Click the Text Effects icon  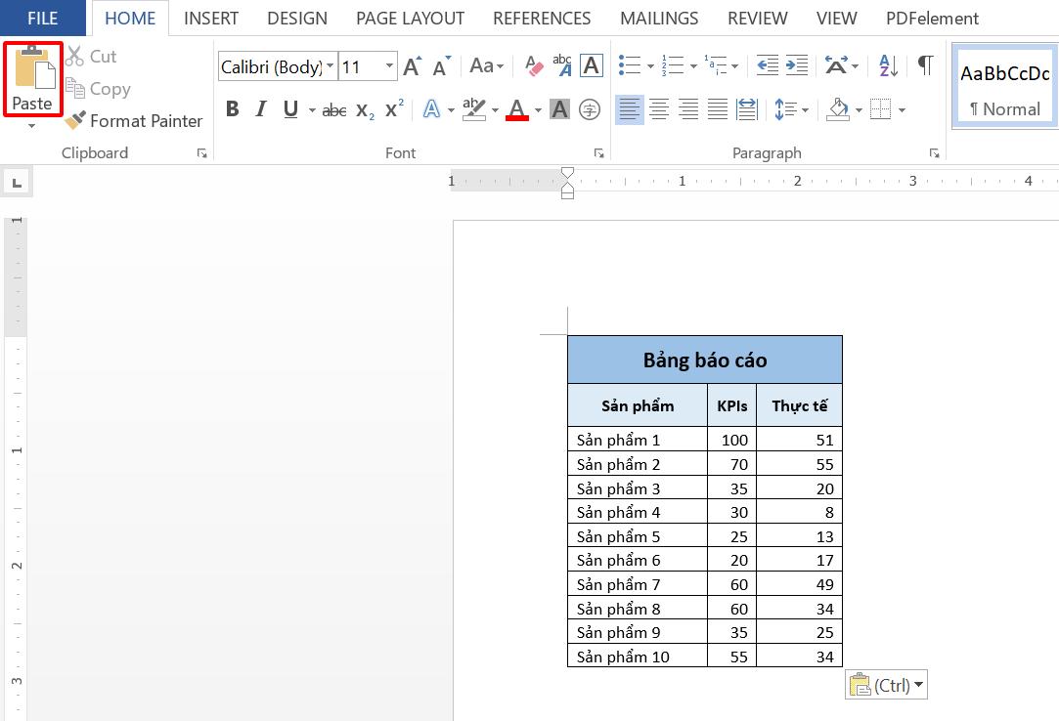tap(433, 109)
